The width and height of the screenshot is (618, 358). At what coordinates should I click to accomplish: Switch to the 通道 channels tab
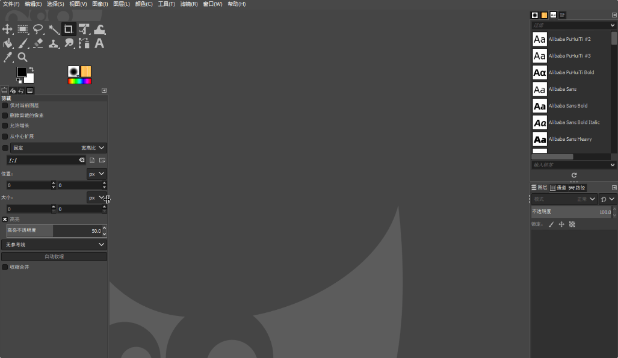[558, 188]
